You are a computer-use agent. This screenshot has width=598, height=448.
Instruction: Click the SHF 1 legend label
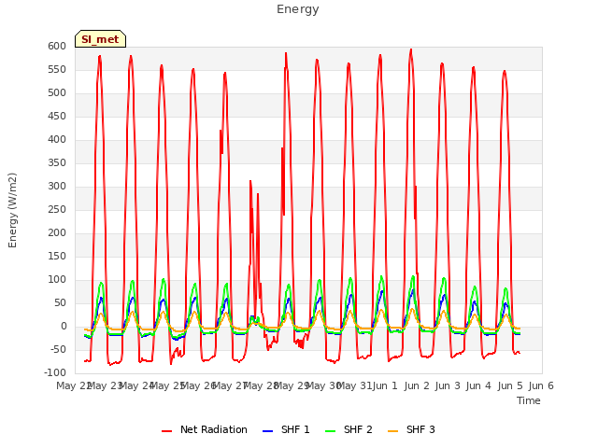(295, 429)
